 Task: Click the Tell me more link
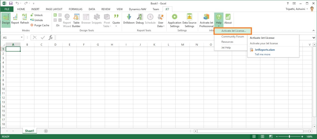(262, 54)
